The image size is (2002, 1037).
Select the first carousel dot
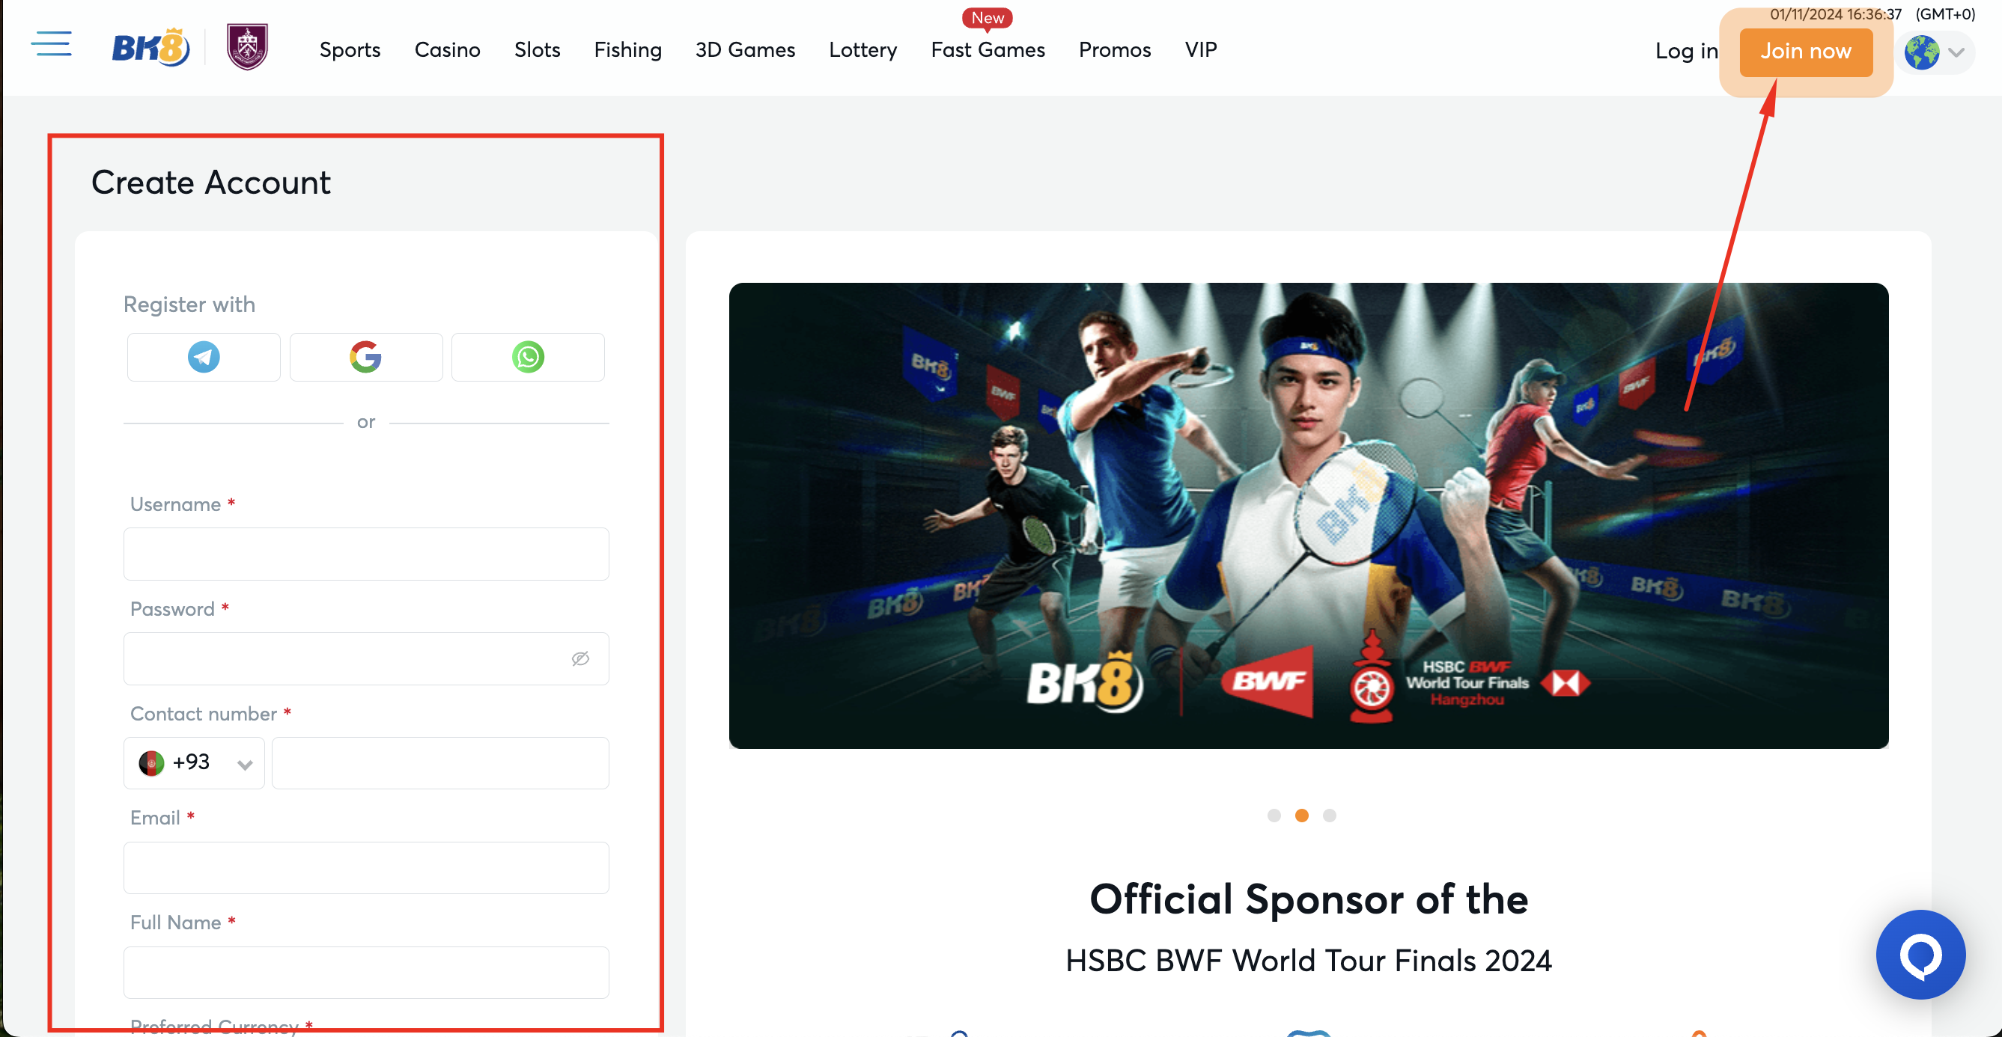tap(1274, 815)
